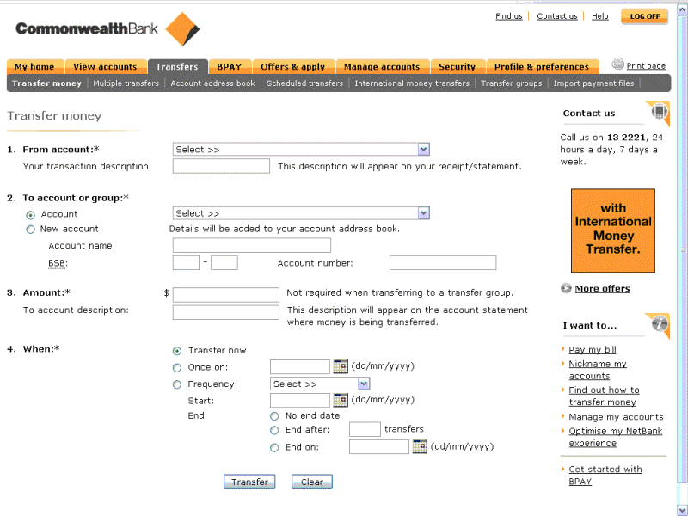The height and width of the screenshot is (516, 688).
Task: Open calendar picker for Start date
Action: (x=341, y=400)
